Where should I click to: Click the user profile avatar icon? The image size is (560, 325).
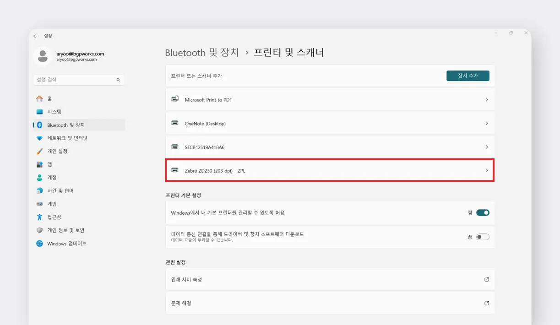point(43,56)
